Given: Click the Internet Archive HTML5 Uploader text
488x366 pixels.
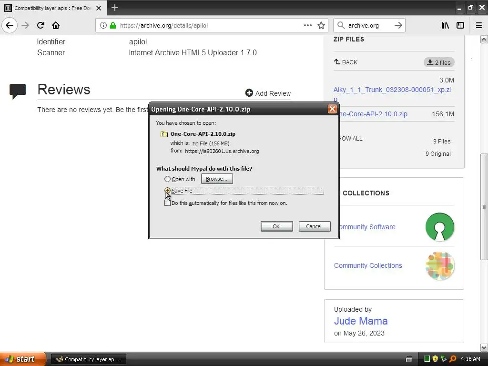Looking at the screenshot, I should 193,52.
